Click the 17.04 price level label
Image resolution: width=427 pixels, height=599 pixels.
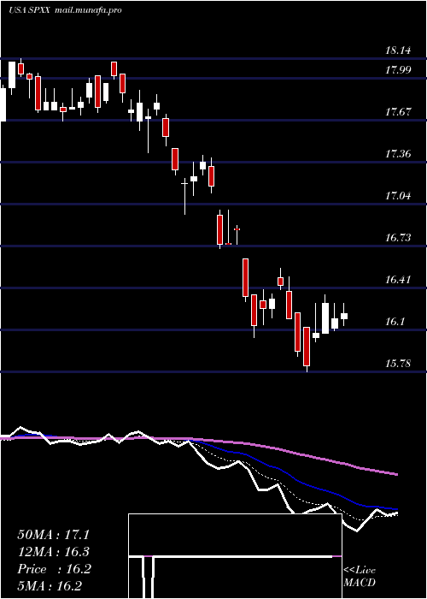click(398, 196)
